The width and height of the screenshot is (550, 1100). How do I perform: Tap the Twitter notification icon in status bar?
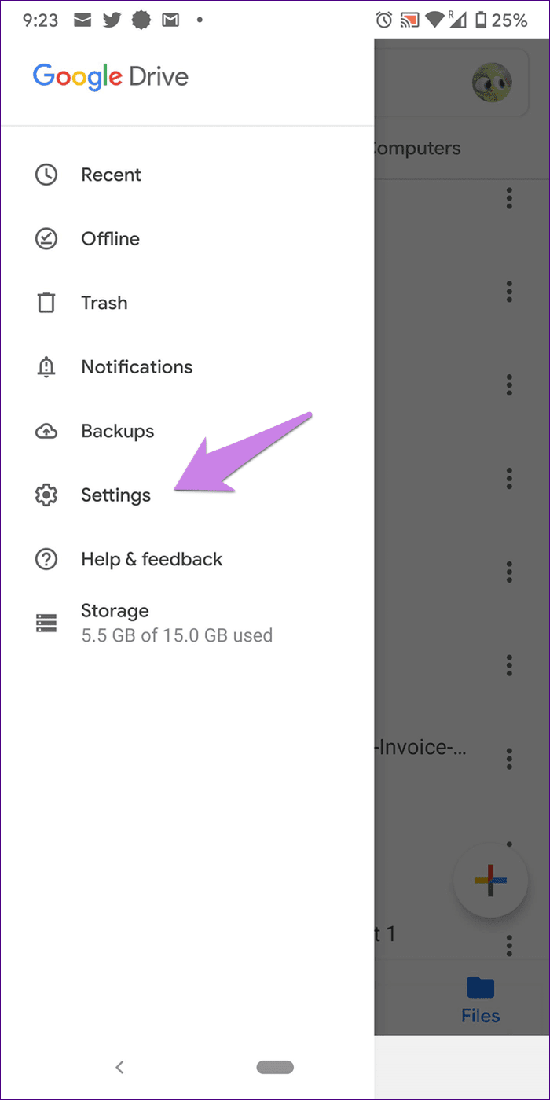point(112,20)
